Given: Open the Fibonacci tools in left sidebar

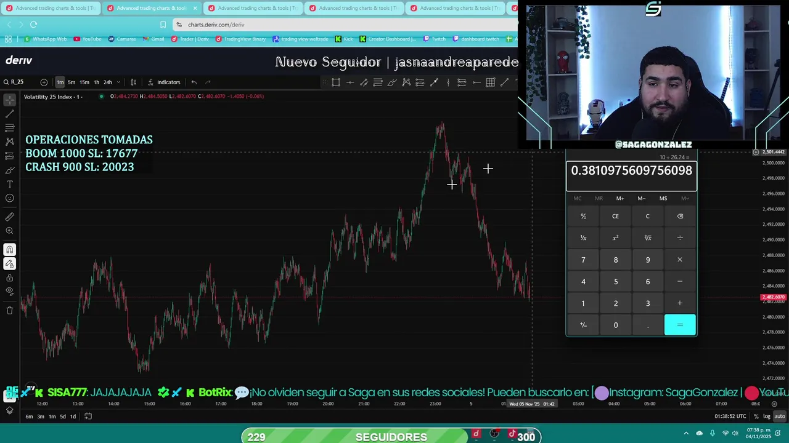Looking at the screenshot, I should [9, 128].
